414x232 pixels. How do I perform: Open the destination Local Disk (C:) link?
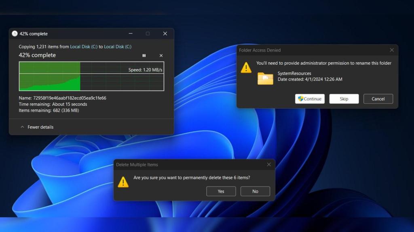click(x=116, y=47)
